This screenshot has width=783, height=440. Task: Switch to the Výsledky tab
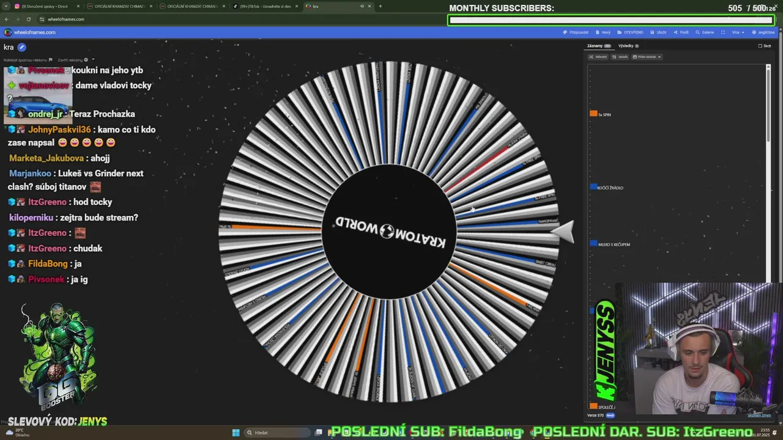628,46
